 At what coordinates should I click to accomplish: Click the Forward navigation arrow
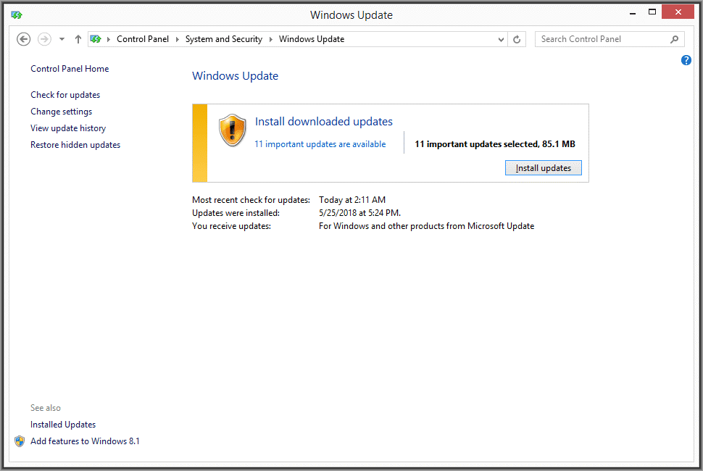click(x=44, y=39)
